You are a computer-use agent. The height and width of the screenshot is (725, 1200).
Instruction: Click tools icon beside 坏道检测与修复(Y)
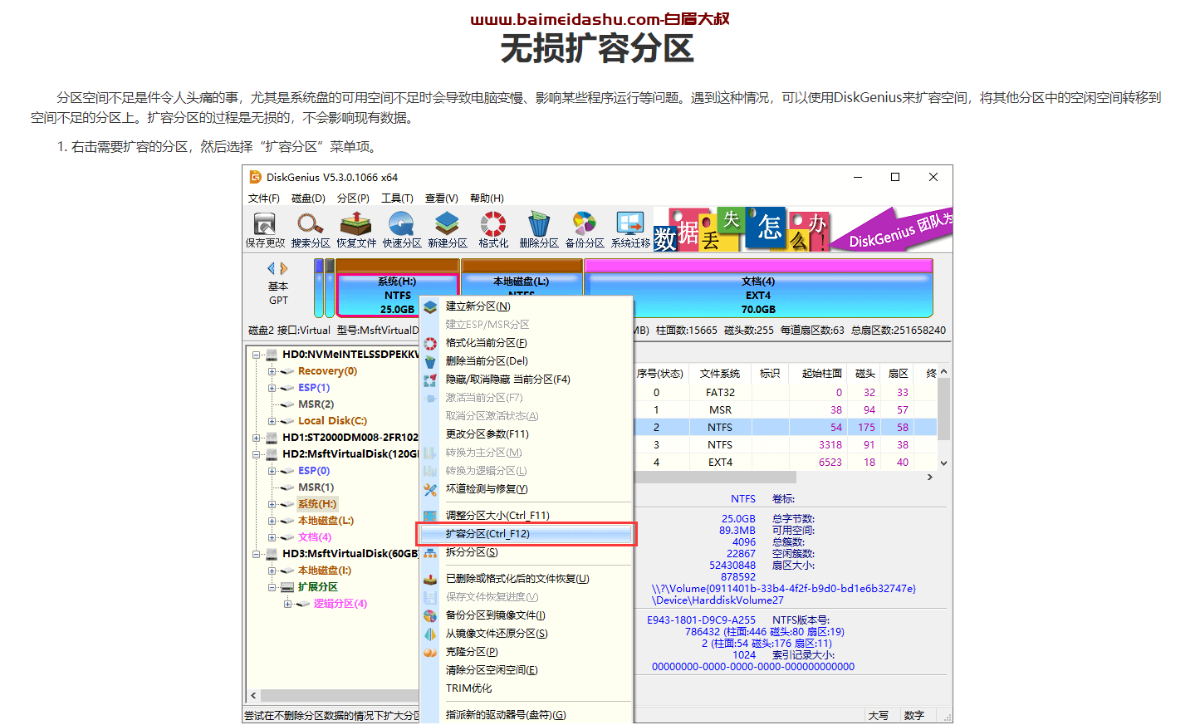[430, 489]
